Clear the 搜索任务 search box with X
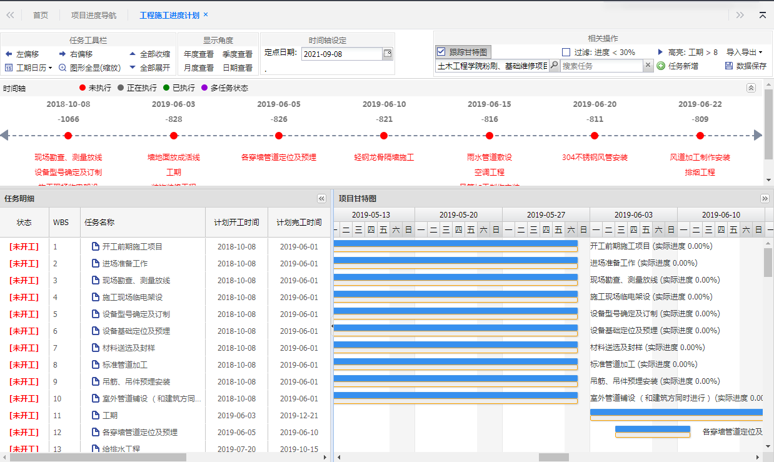Screen dimensions: 774x462 tap(648, 66)
